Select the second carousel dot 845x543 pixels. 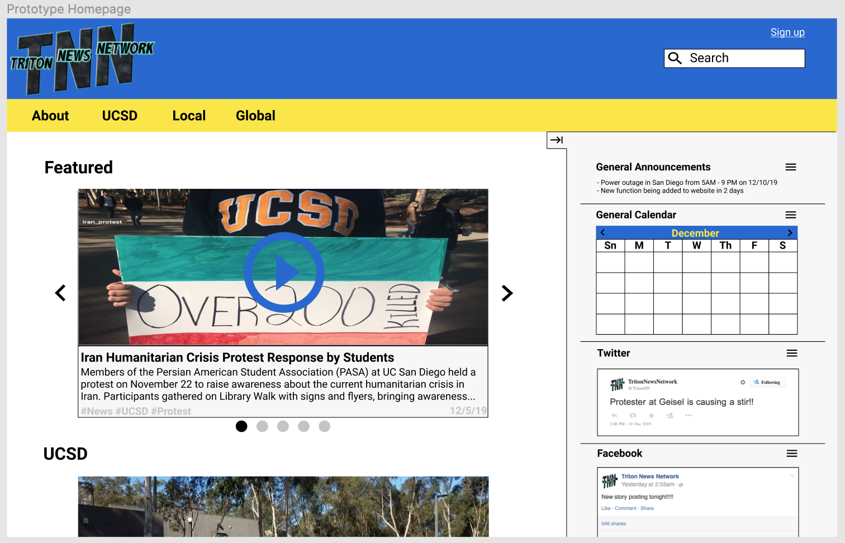click(x=262, y=426)
